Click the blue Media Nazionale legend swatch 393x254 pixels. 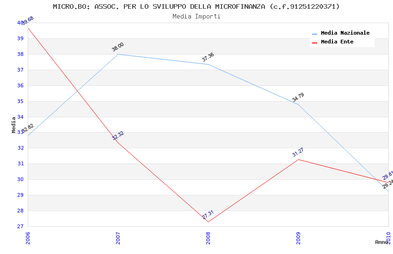pos(315,34)
